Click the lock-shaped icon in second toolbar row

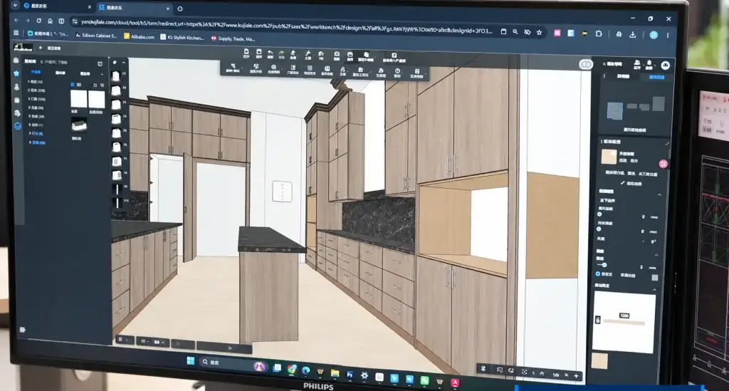coord(342,69)
